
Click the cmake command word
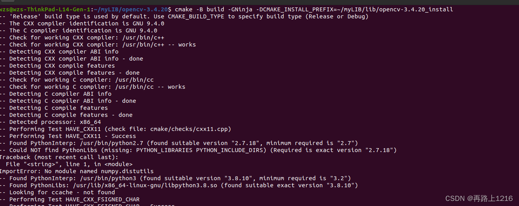184,9
